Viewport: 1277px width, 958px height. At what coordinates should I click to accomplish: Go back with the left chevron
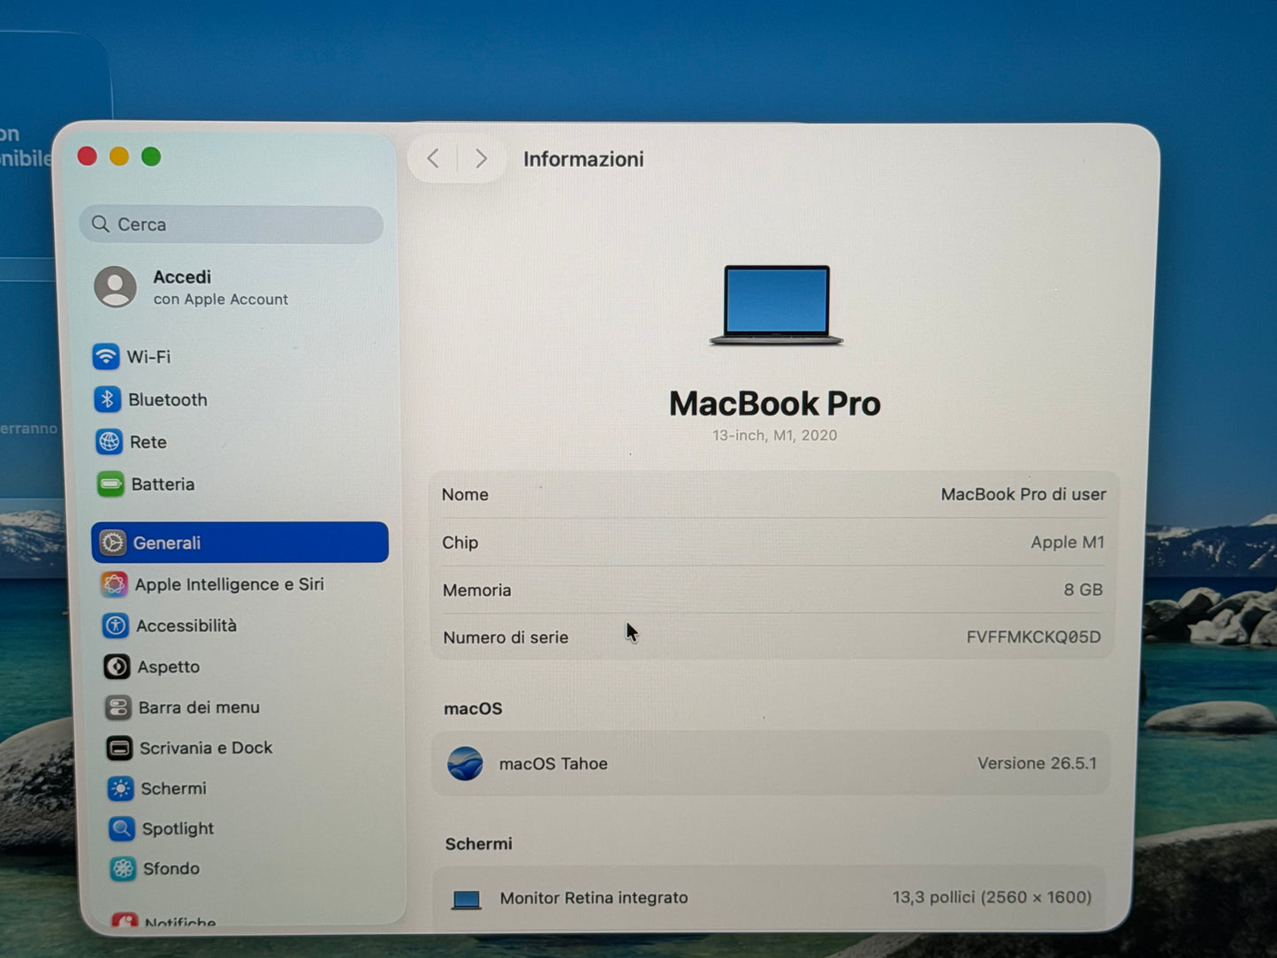click(x=432, y=158)
